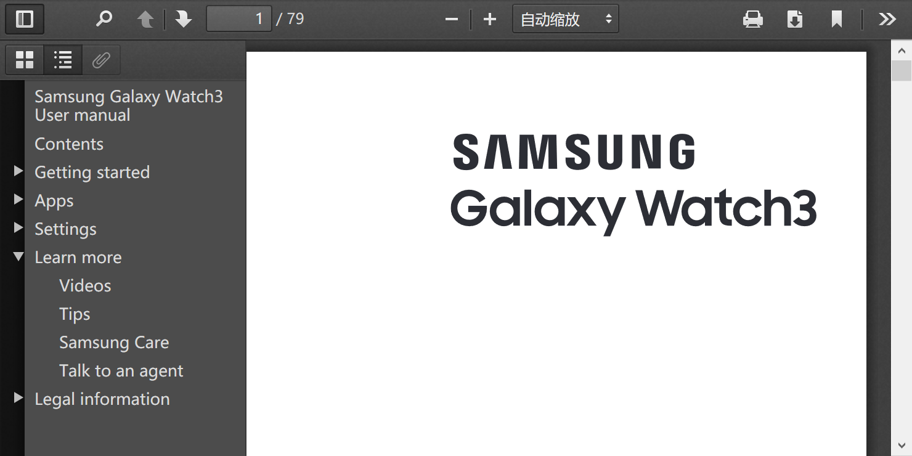Image resolution: width=912 pixels, height=456 pixels.
Task: Jump to Videos in the outline
Action: coord(85,285)
